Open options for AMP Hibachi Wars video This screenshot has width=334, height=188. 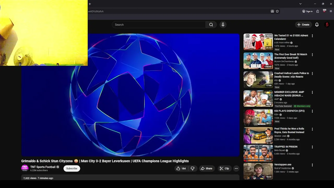coord(312,92)
